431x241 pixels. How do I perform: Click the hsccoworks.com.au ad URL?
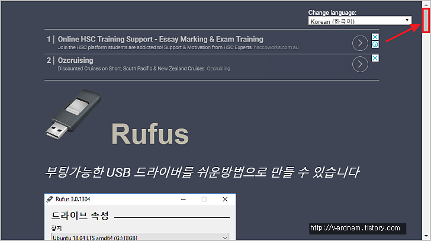tap(276, 47)
